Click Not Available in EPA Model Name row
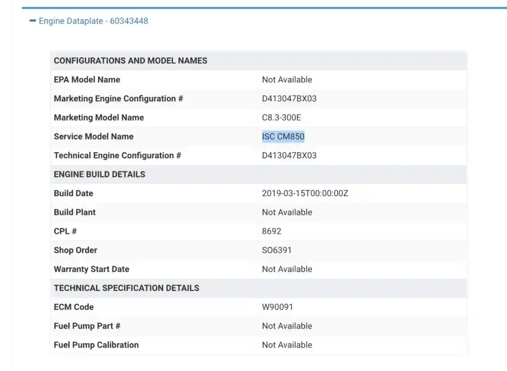 pos(287,80)
